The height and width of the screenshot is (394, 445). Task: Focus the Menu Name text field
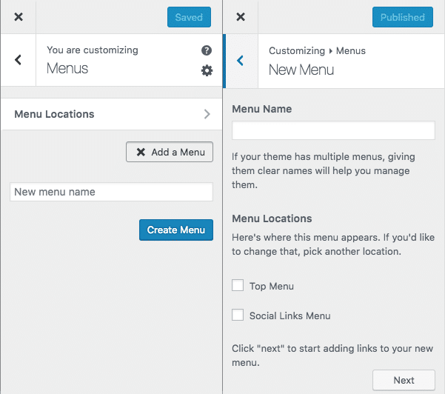[333, 130]
